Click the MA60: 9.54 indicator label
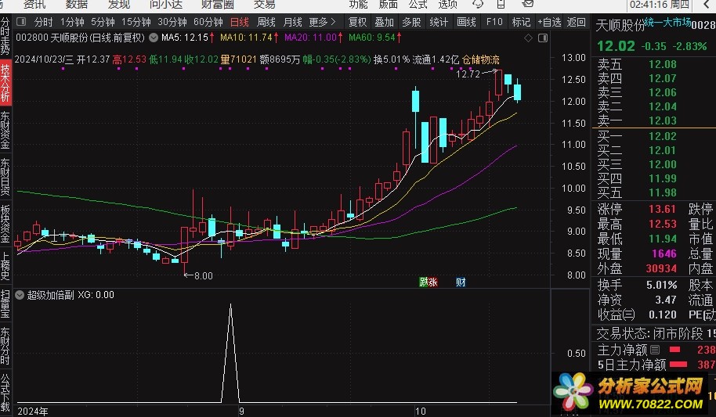The width and height of the screenshot is (716, 417). point(375,38)
